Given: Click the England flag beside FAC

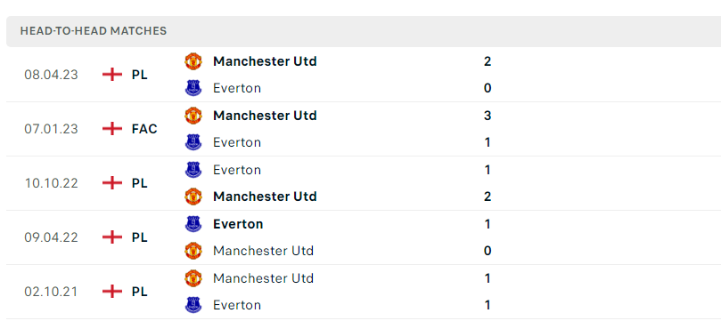Looking at the screenshot, I should pyautogui.click(x=112, y=129).
